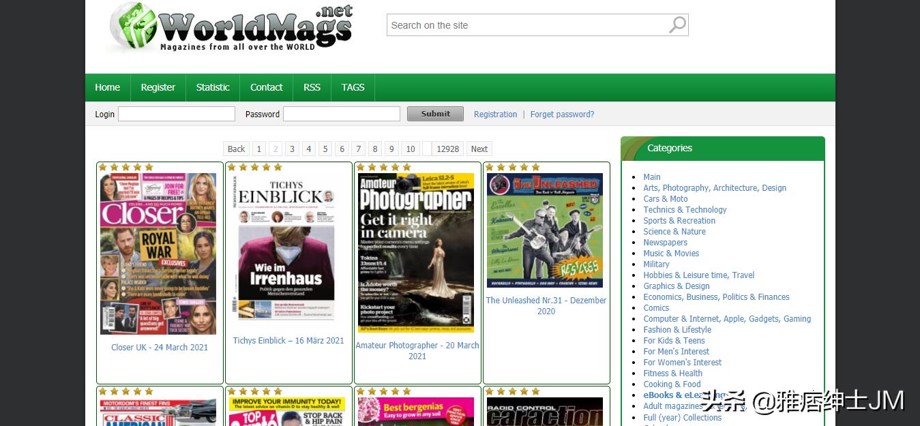Click fifth star above The Unleashed cover
Screen dimensions: 920x426
pos(535,167)
